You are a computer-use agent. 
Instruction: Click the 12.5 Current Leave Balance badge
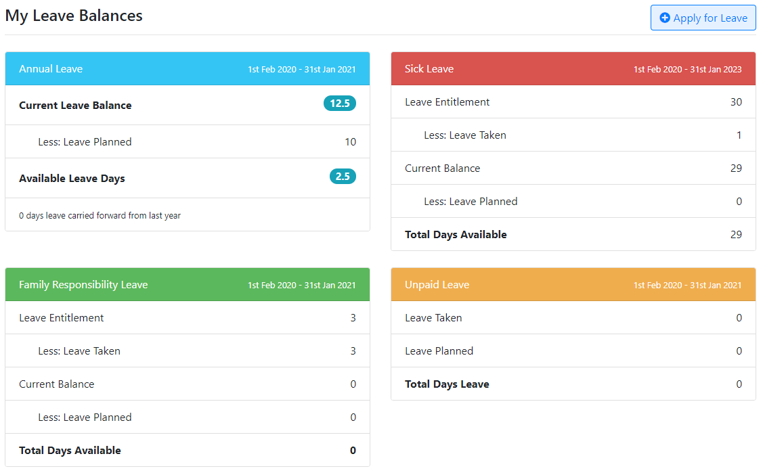(339, 103)
